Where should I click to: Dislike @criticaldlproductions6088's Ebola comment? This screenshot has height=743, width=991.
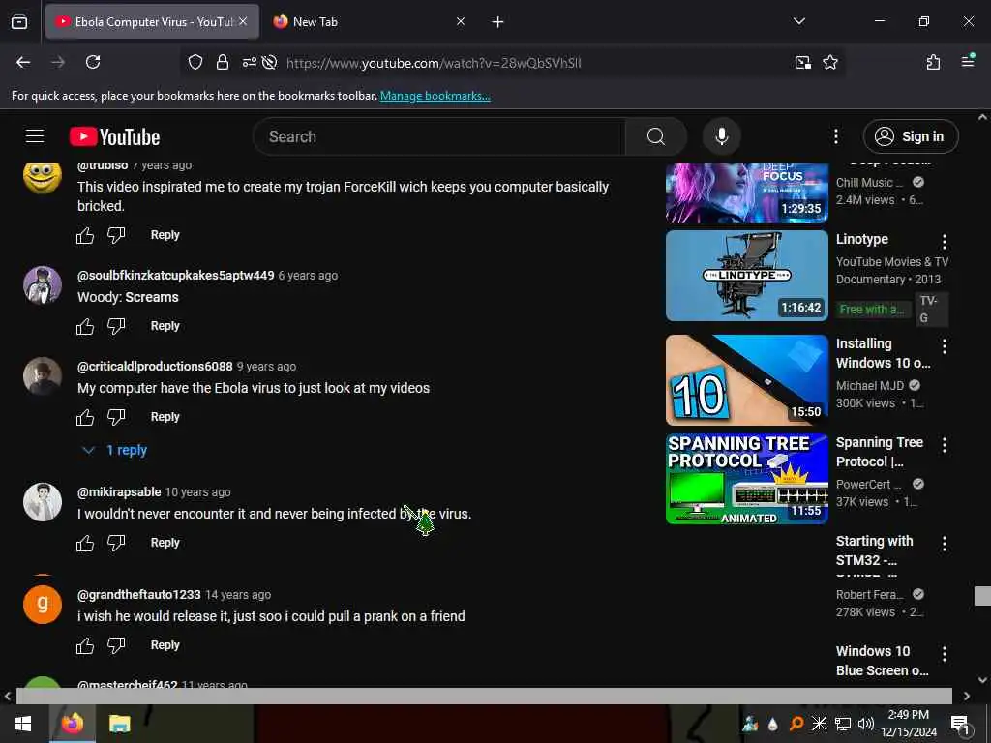(116, 418)
